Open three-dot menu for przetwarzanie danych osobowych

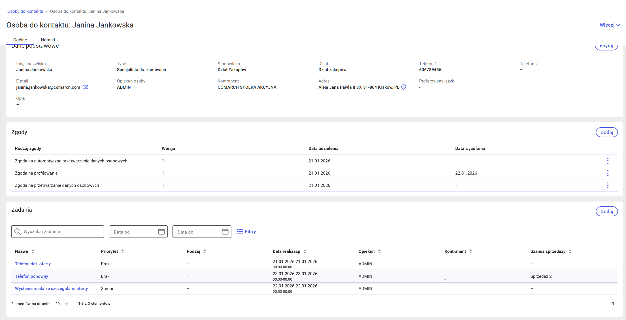point(608,185)
